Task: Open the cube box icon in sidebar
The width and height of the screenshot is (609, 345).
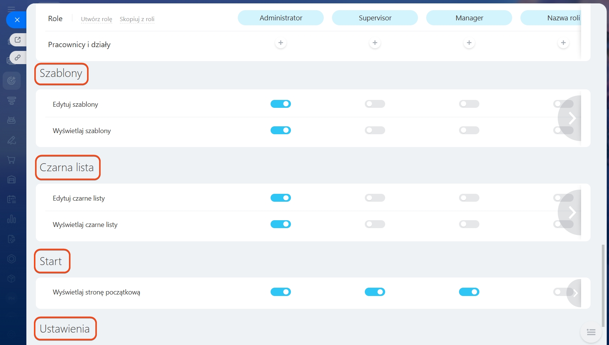Action: (12, 278)
